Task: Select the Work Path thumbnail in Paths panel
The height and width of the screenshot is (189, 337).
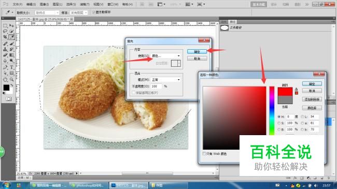Action: coord(224,28)
